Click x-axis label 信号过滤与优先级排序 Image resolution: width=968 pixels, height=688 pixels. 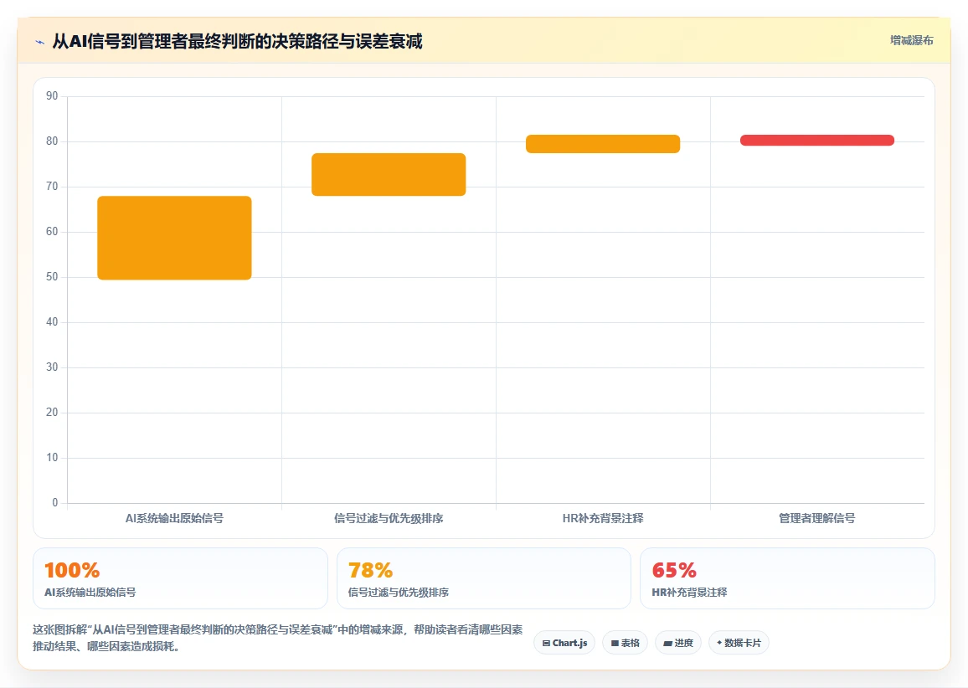pos(389,518)
